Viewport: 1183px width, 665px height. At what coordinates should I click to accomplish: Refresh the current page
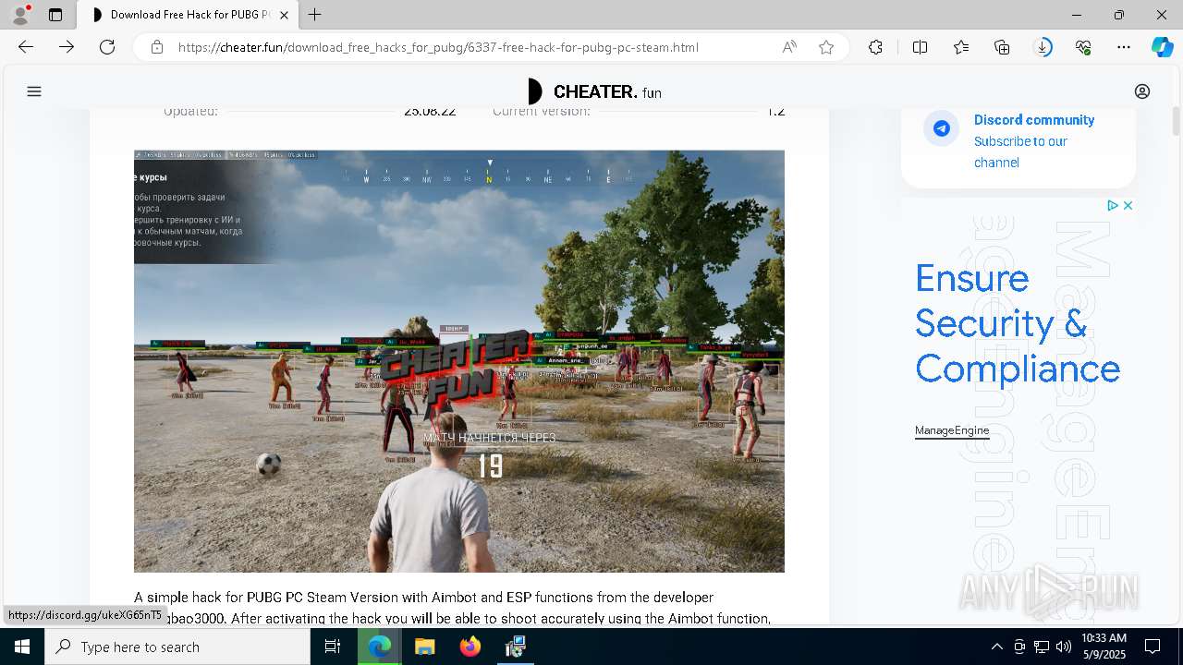(107, 47)
